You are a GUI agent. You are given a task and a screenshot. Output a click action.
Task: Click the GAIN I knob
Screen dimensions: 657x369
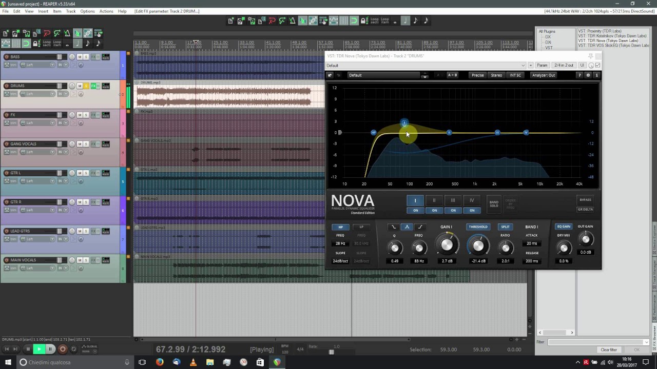pos(447,245)
